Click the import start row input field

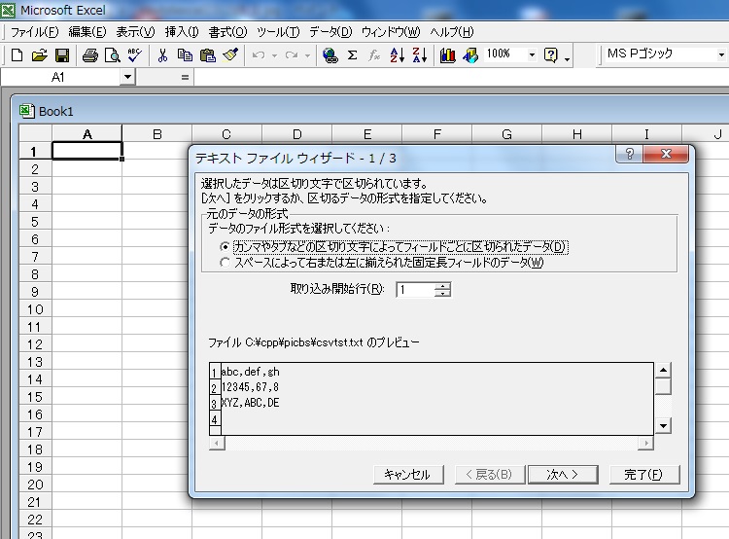[416, 290]
